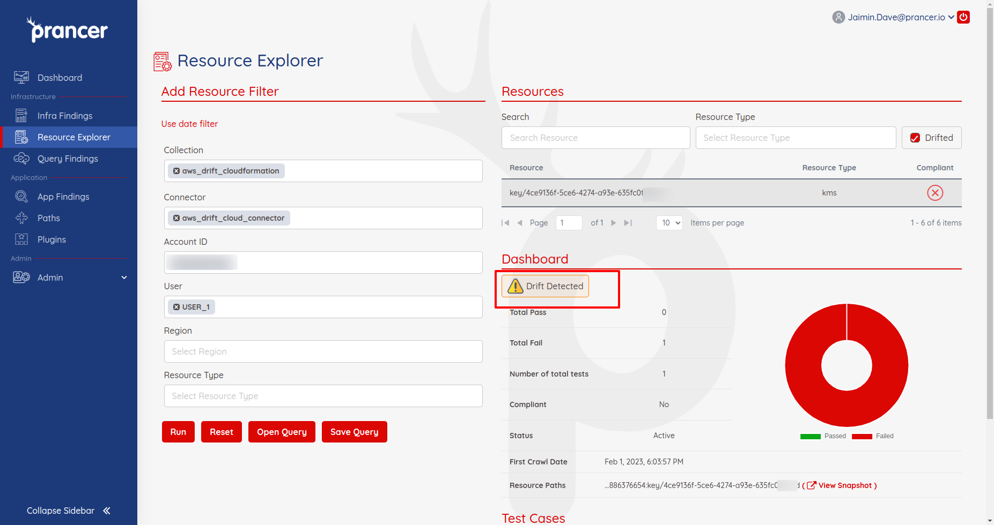Click the Jaimin.Dave@prancer.io account name
The width and height of the screenshot is (994, 525).
[x=896, y=17]
